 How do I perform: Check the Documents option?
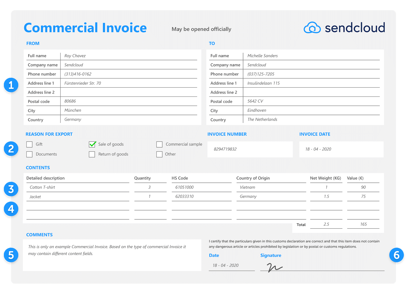pyautogui.click(x=29, y=154)
